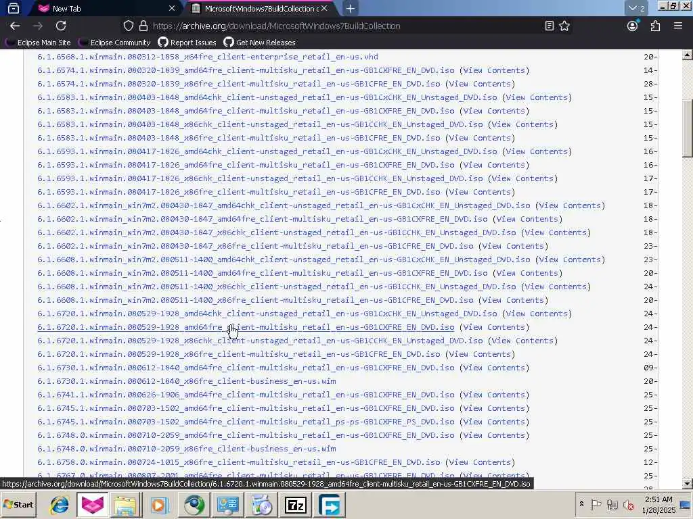Open Windows Explorer folder in taskbar
693x519 pixels.
tap(126, 505)
